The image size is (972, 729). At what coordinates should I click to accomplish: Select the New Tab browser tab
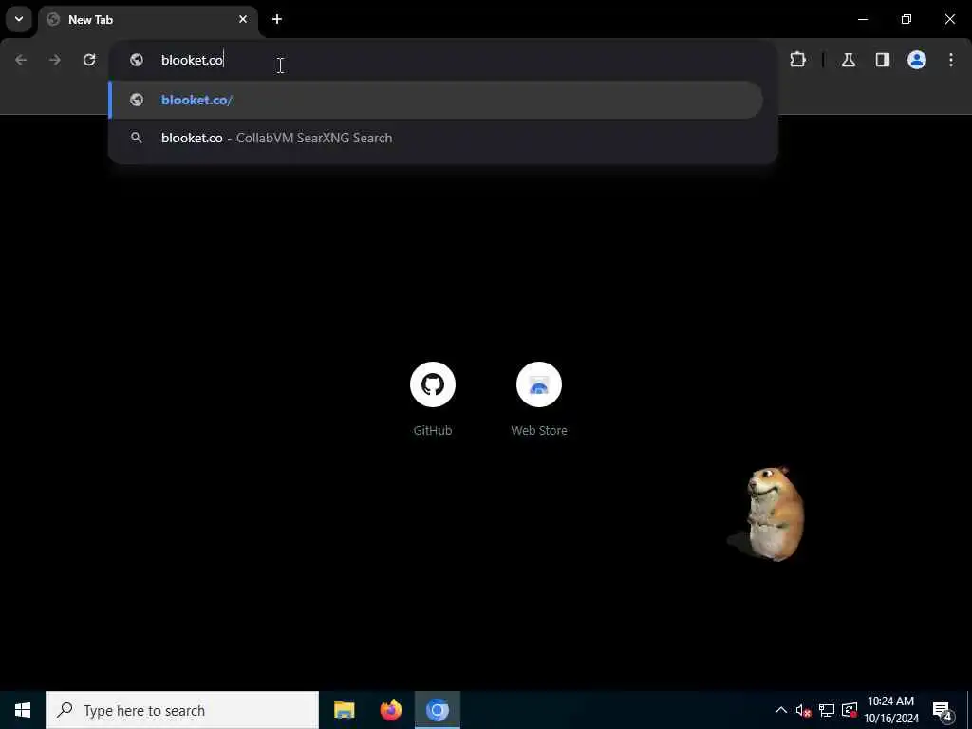pos(148,20)
